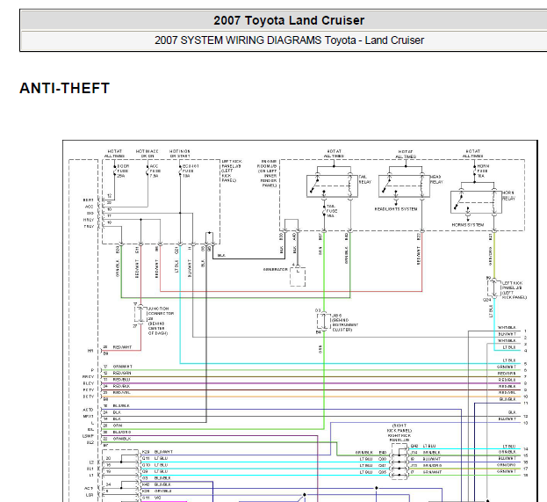Viewport: 547px width, 502px height.
Task: Click the dashed generator box
Action: click(298, 277)
